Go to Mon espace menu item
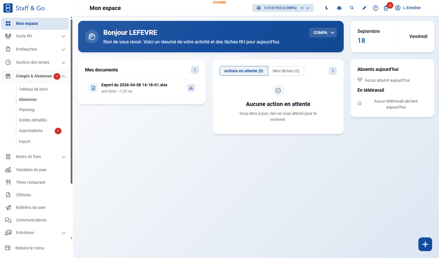The image size is (439, 258). [35, 23]
